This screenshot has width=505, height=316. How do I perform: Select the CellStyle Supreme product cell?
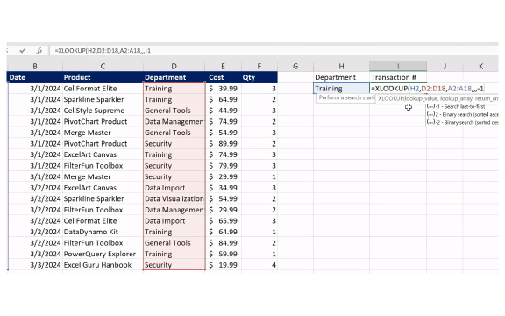(x=103, y=111)
